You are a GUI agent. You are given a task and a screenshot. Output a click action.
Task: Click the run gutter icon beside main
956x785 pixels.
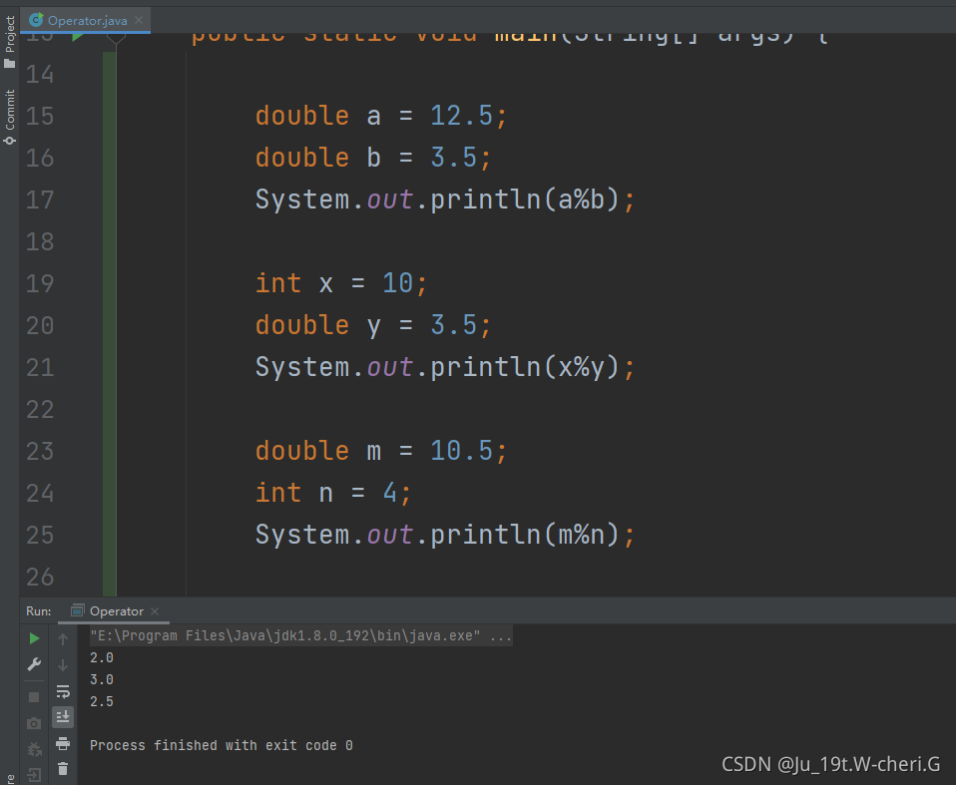[78, 37]
